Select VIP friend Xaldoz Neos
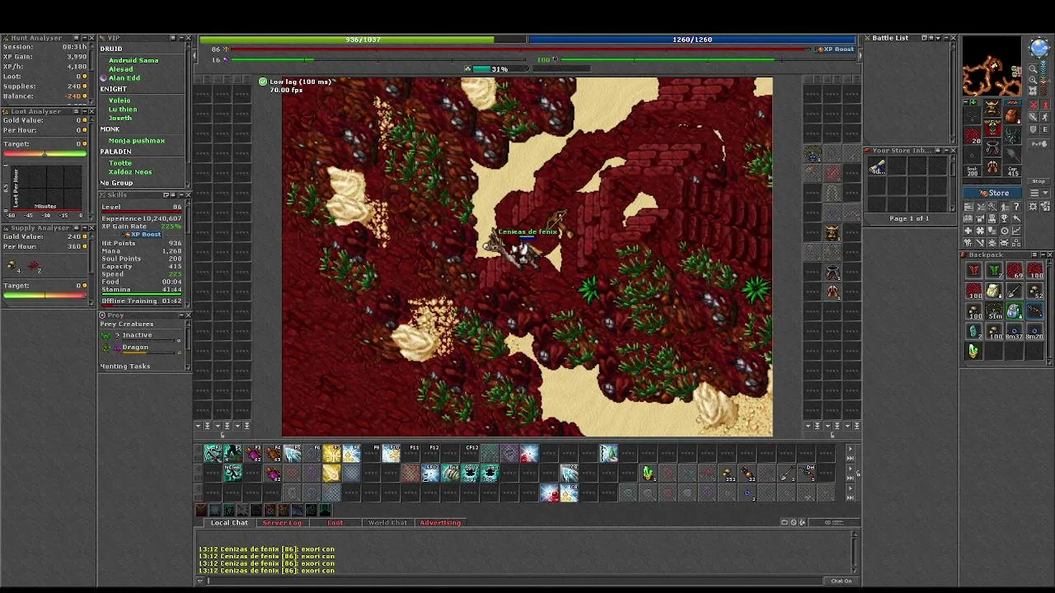This screenshot has height=593, width=1055. point(130,171)
